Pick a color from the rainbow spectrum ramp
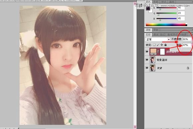The image size is (193, 129). tap(166, 24)
